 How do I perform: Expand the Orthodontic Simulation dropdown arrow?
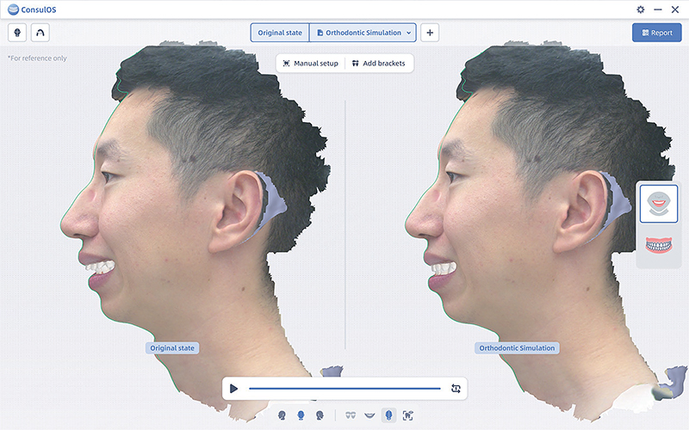tap(408, 33)
